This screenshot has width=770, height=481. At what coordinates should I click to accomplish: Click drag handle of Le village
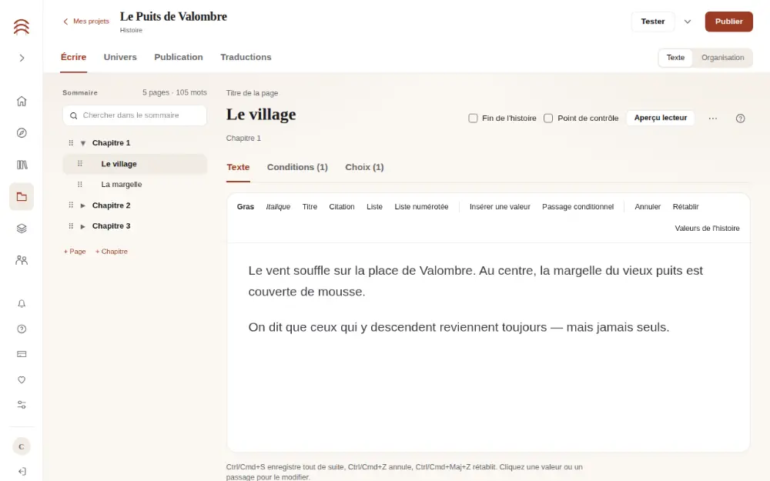(79, 163)
